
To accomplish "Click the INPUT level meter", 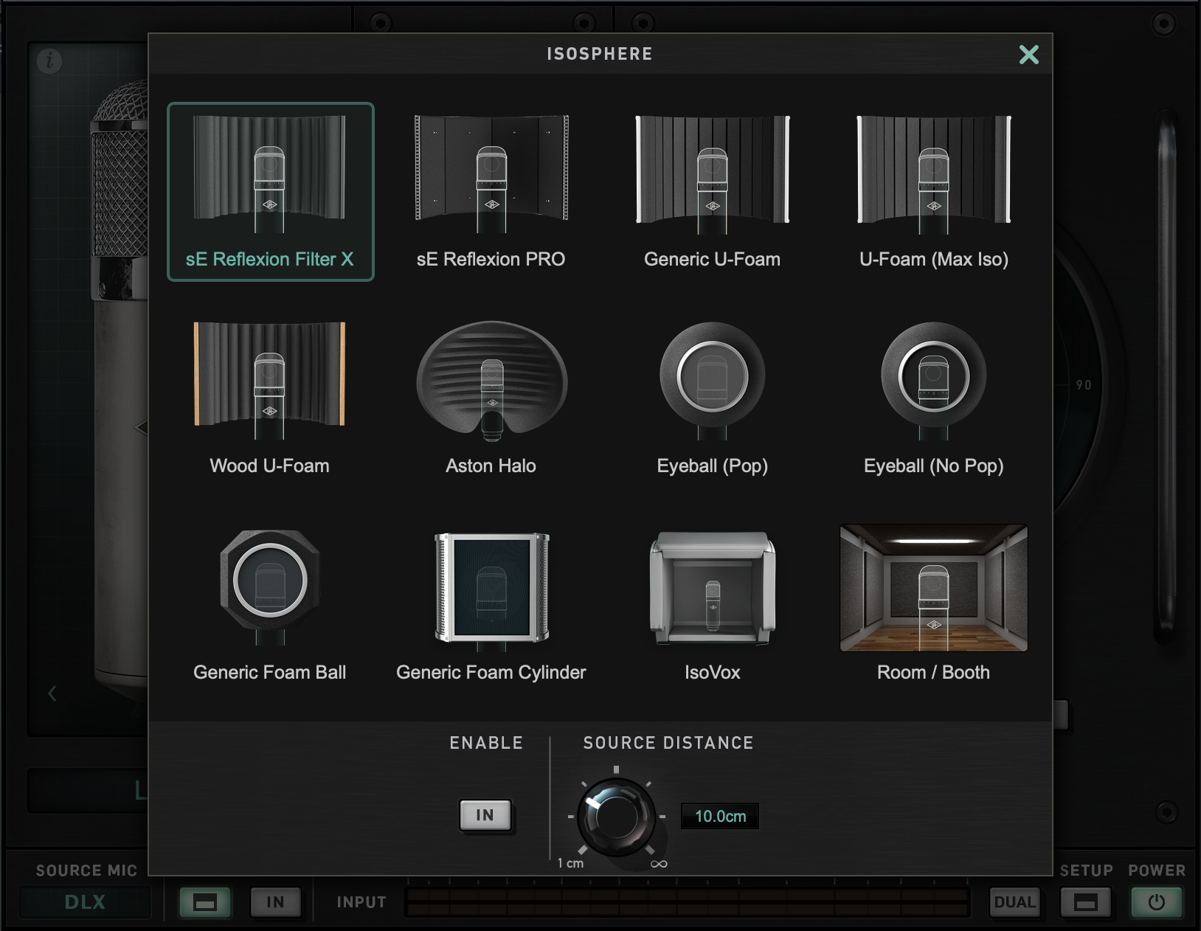I will (x=687, y=902).
